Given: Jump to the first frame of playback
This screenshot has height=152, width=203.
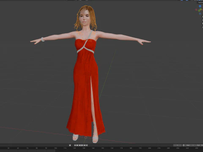Looking at the screenshot, I should 75,145.
